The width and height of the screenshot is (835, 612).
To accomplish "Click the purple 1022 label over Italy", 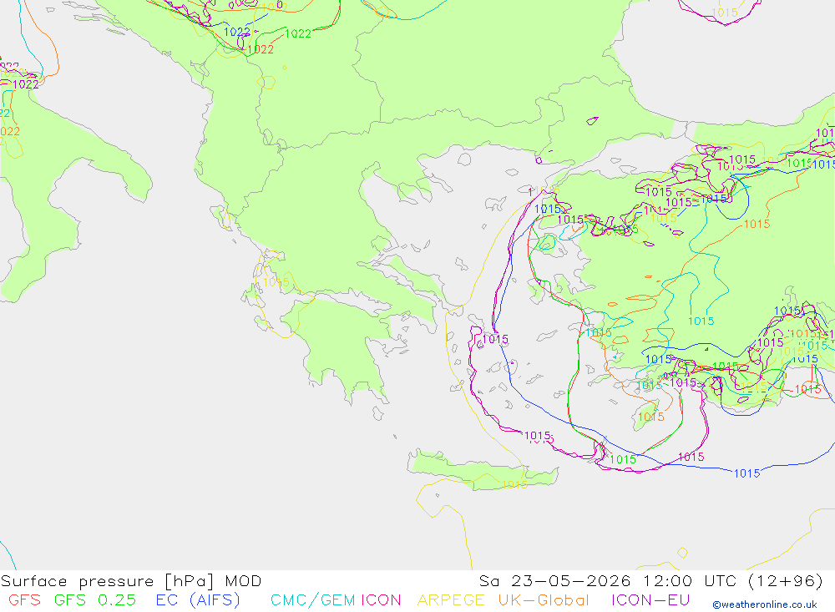I will click(x=26, y=84).
